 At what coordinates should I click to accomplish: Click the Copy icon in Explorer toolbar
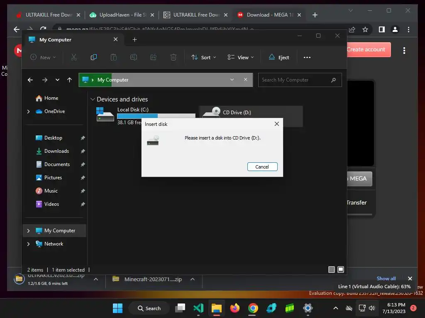[93, 57]
